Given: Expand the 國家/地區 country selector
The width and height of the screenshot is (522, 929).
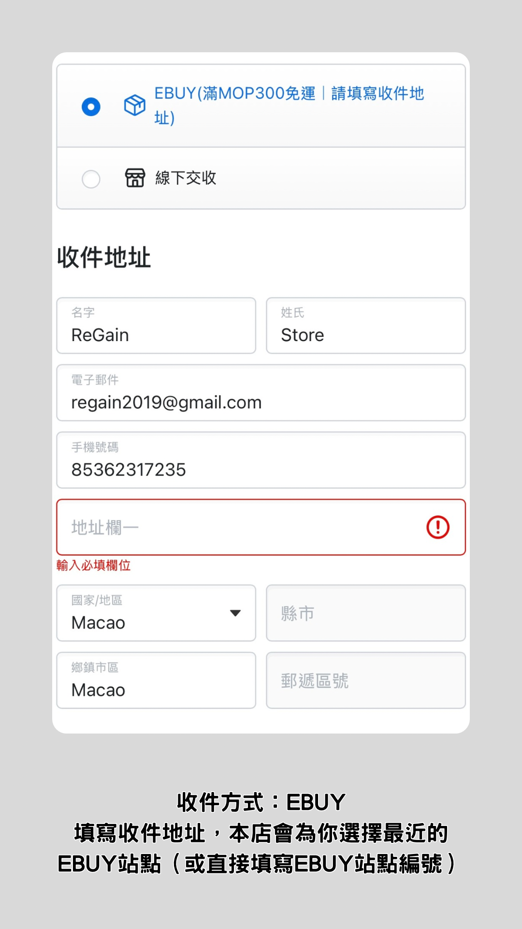Looking at the screenshot, I should tap(156, 613).
